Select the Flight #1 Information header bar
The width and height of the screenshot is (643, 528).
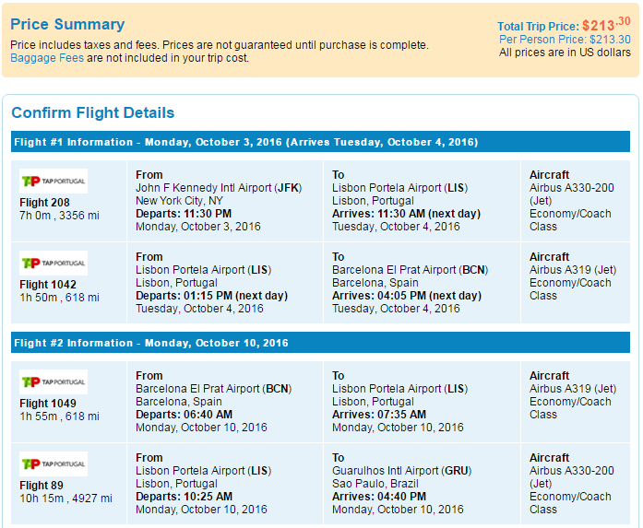[x=320, y=142]
